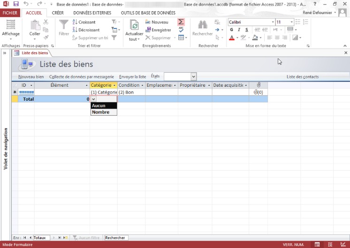
Task: Redo the action in the title bar
Action: tap(39, 4)
